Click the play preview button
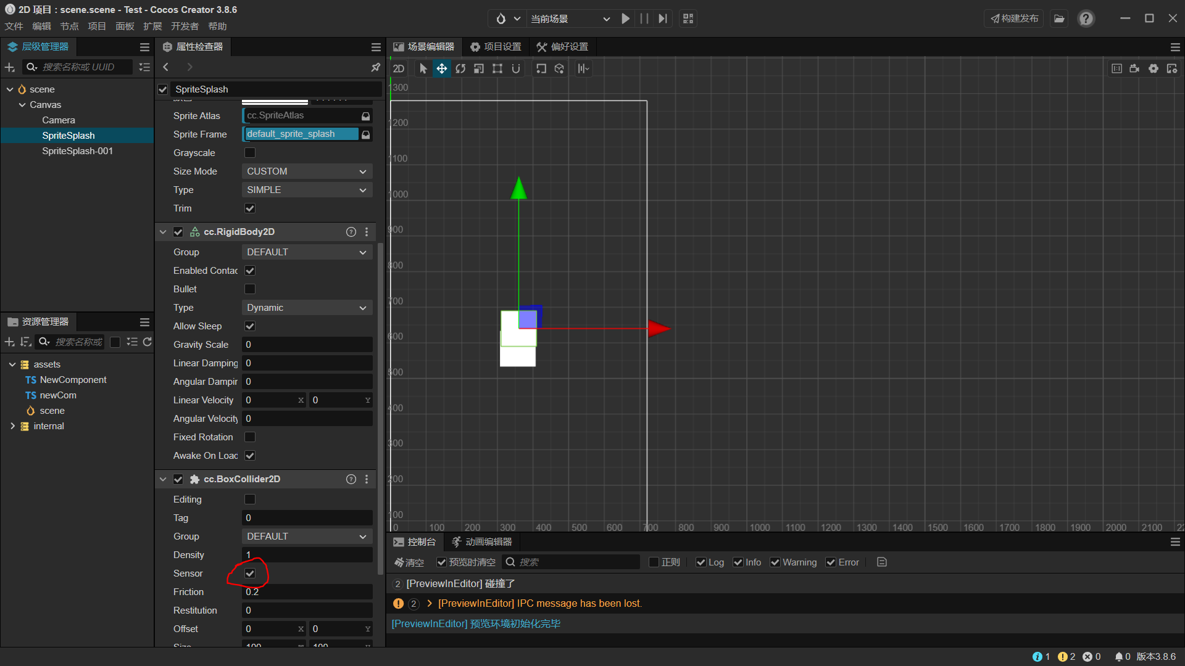Viewport: 1185px width, 666px height. click(625, 18)
